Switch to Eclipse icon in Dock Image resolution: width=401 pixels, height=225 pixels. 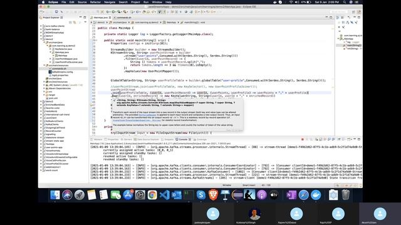pos(237,195)
